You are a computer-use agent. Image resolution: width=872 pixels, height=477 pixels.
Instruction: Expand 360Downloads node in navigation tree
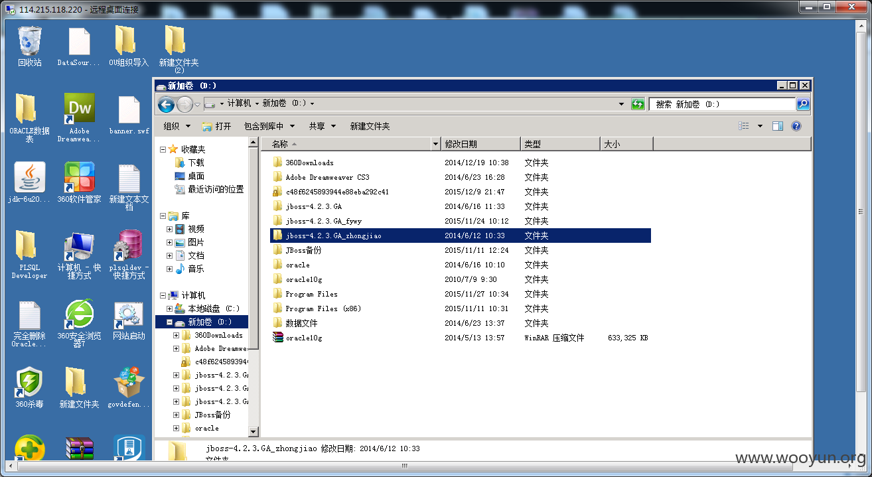(x=176, y=335)
